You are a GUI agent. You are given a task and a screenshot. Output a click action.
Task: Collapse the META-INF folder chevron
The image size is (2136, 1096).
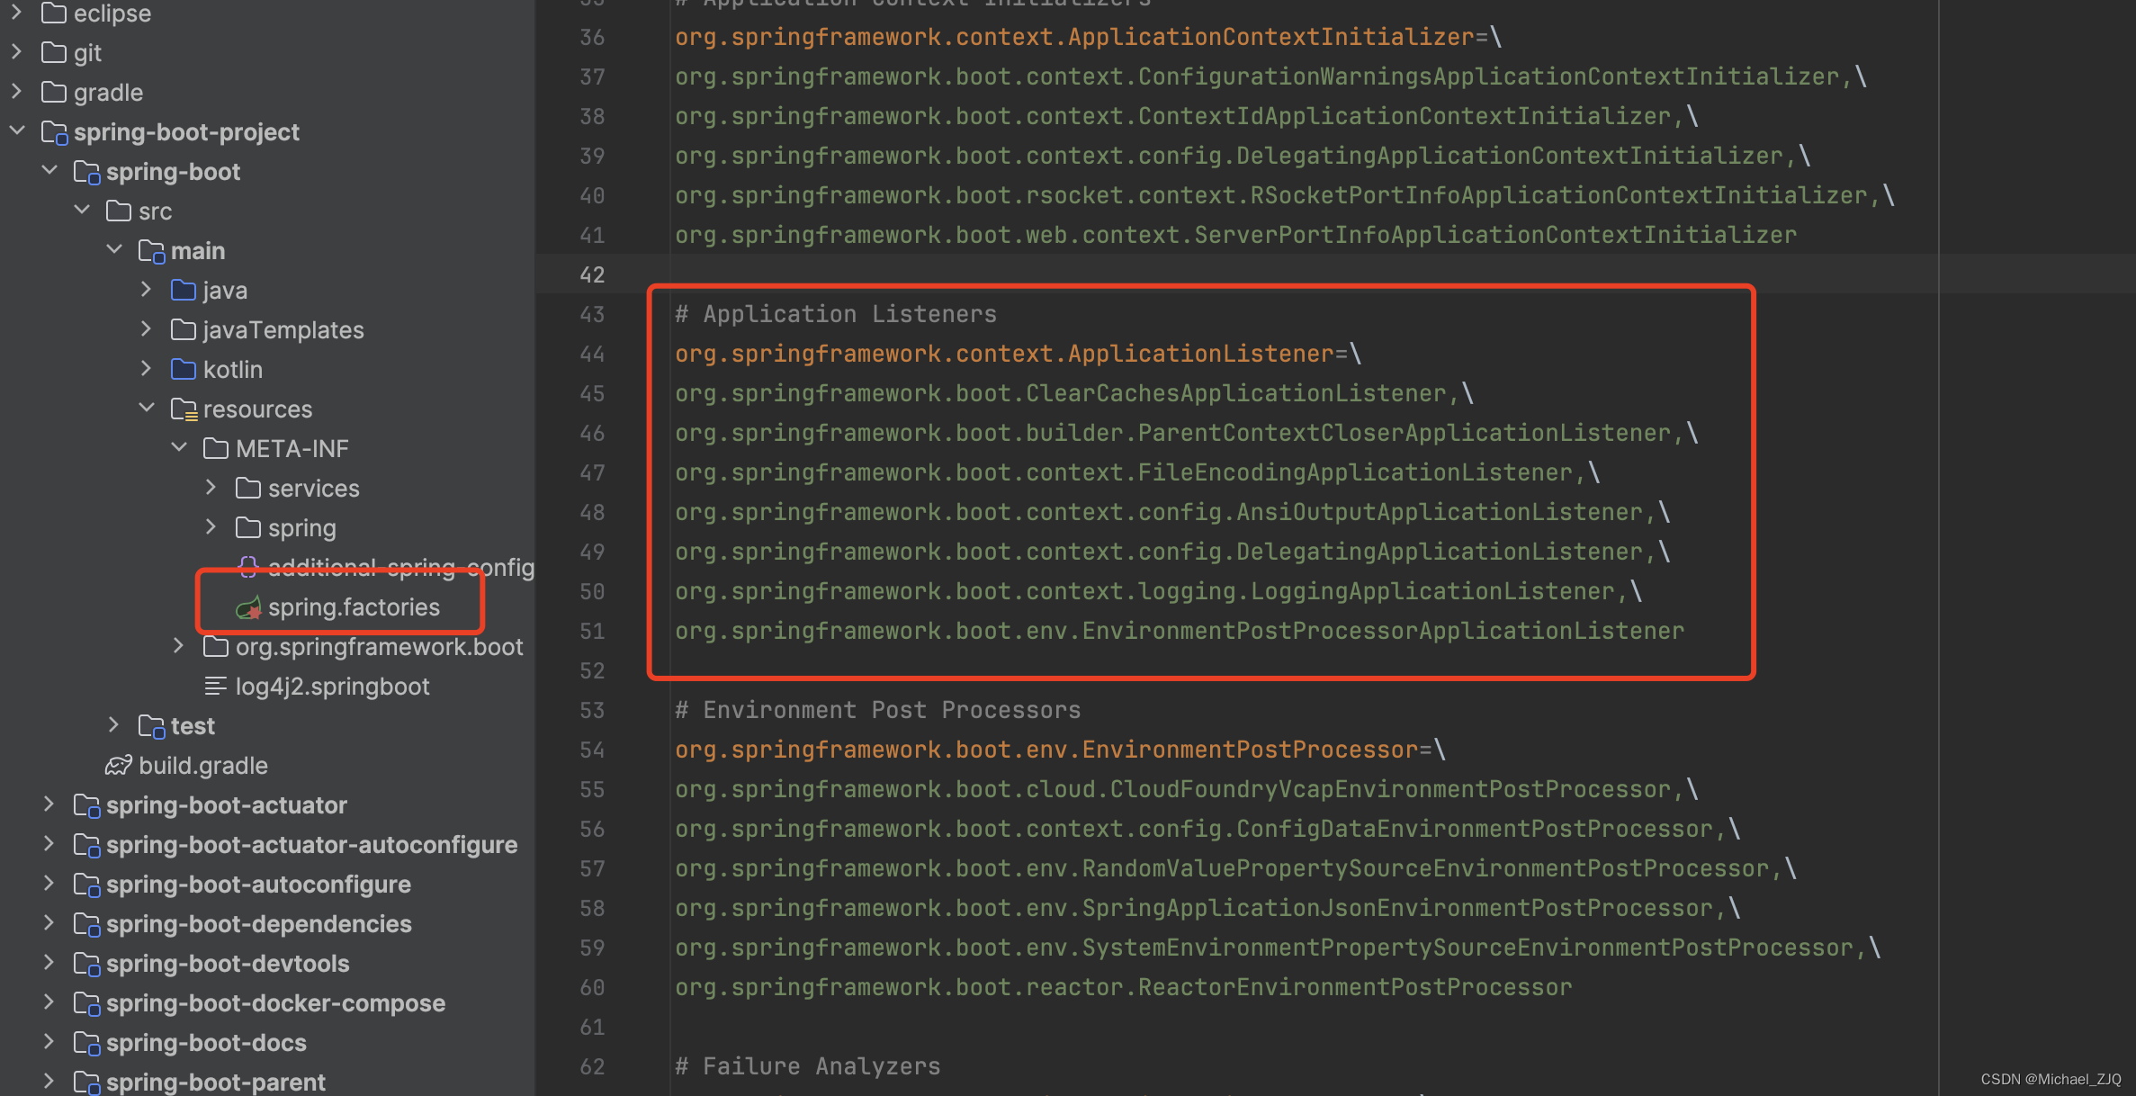tap(179, 448)
